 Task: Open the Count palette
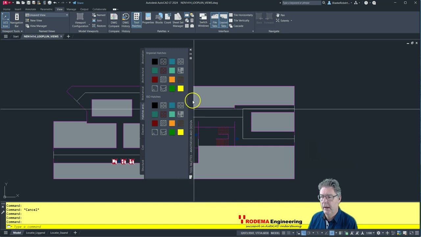167,19
